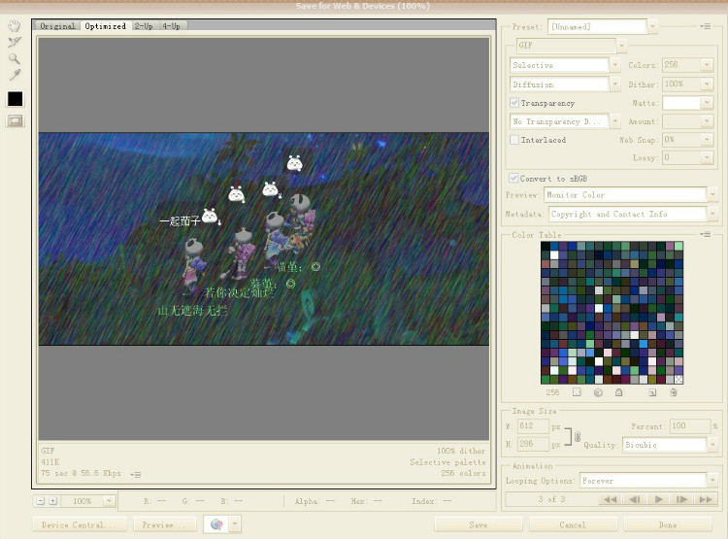
Task: Select the transparent swatch in color table
Action: click(678, 379)
